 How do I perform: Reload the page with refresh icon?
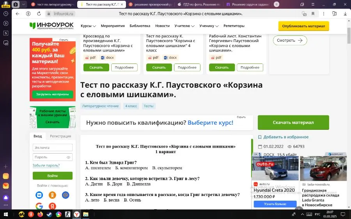point(39,14)
